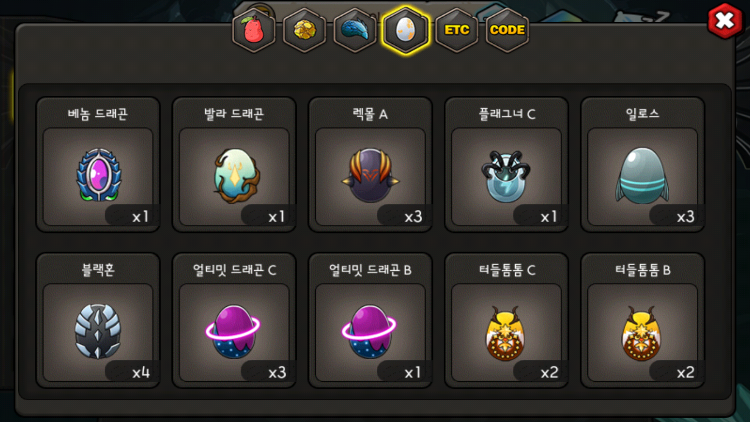Image resolution: width=750 pixels, height=422 pixels.
Task: Open the CODE tab
Action: pyautogui.click(x=507, y=30)
